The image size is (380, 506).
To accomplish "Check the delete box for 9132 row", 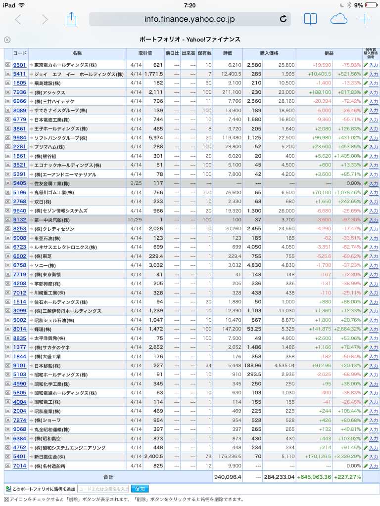I will click(x=8, y=220).
